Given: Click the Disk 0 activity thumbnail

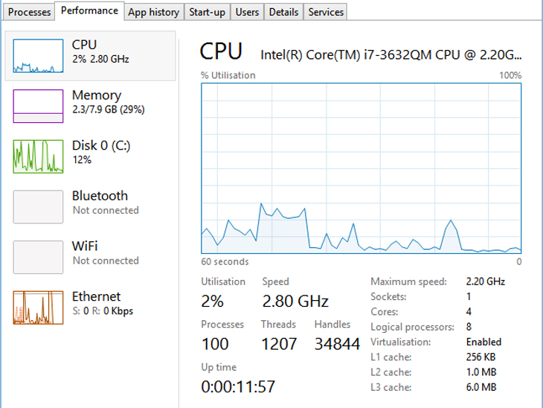Looking at the screenshot, I should [x=38, y=156].
